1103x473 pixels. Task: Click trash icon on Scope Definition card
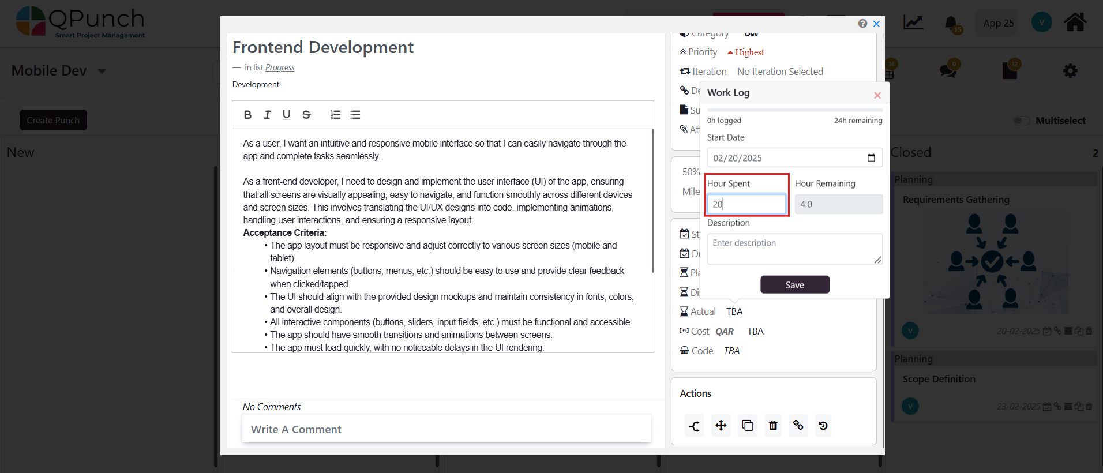[x=1089, y=407]
